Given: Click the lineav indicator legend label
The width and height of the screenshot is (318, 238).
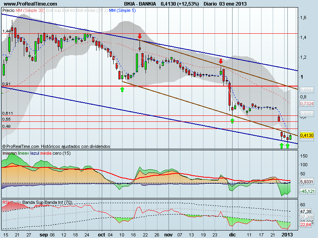Looking at the screenshot, I should [x=23, y=153].
